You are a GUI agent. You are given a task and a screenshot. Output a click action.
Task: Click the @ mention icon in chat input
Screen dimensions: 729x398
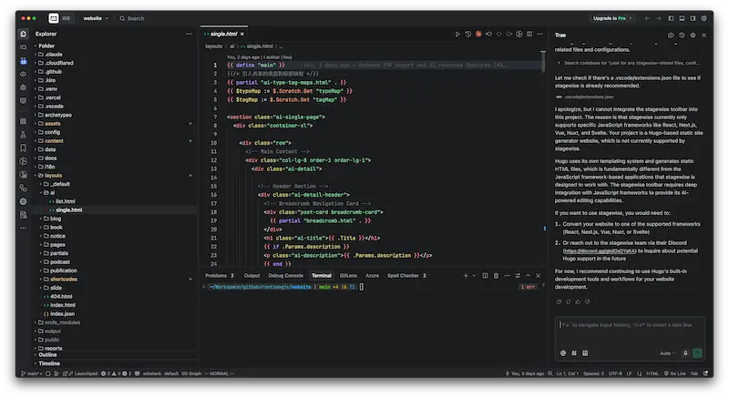(x=563, y=353)
